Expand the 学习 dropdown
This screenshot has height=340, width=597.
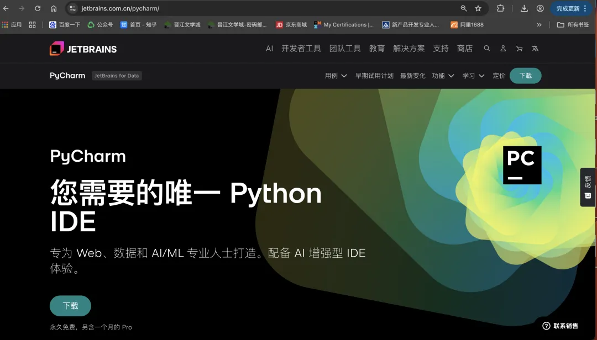[x=474, y=76]
